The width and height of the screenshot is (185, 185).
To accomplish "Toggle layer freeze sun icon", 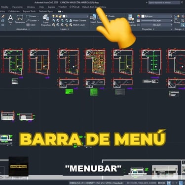I will [x=57, y=16].
